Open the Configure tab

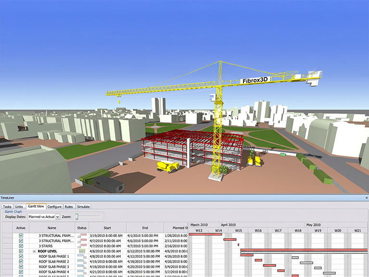click(54, 207)
